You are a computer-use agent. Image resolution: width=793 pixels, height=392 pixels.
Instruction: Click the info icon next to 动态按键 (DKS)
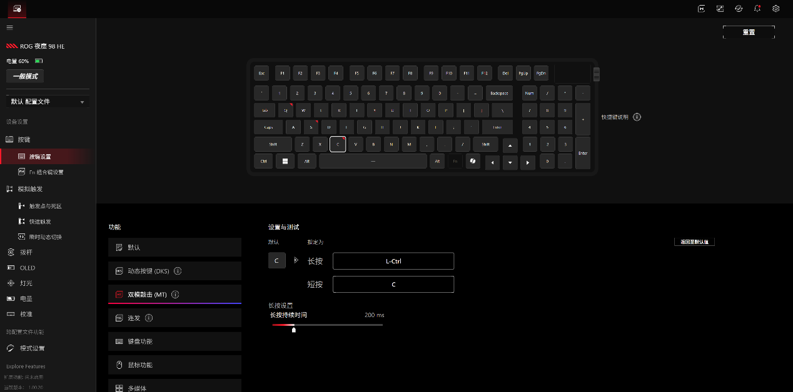coord(178,271)
